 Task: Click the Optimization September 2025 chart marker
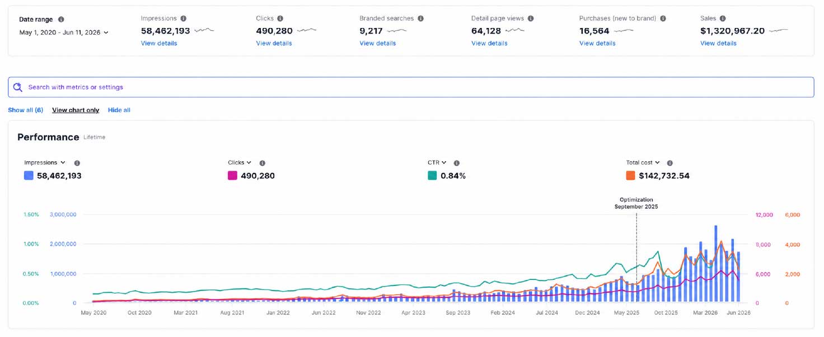(636, 203)
